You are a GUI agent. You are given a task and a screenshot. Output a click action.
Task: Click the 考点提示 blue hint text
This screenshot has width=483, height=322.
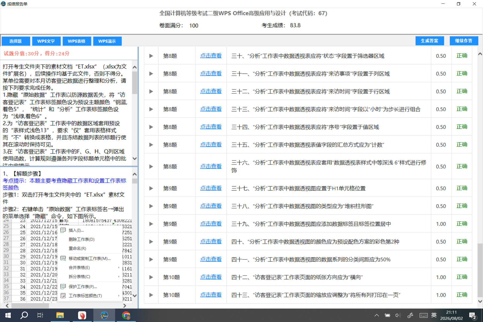coord(64,184)
